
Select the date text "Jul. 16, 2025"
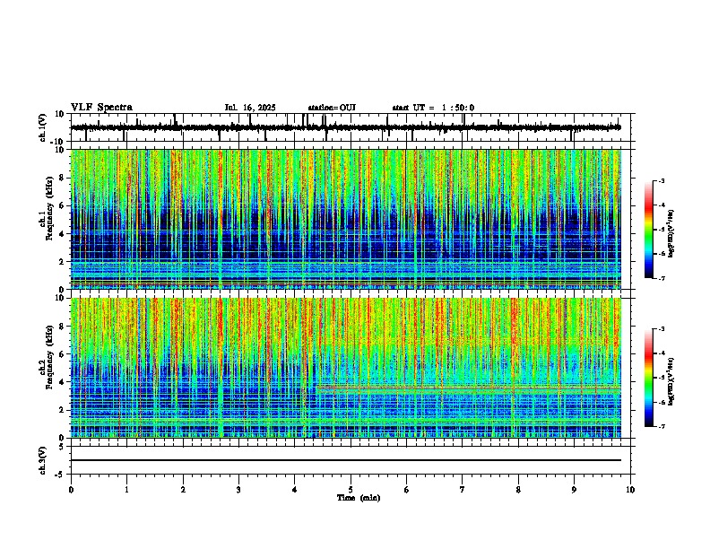(250, 108)
